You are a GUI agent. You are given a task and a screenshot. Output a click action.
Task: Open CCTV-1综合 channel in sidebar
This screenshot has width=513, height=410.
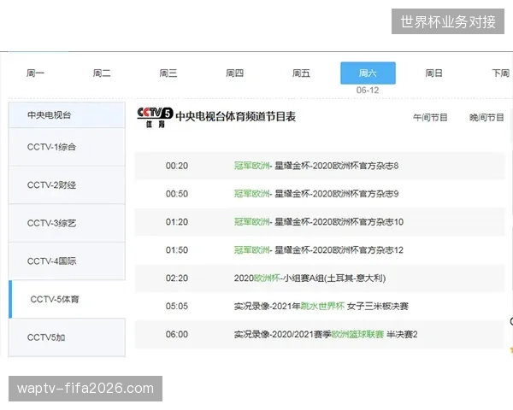tap(67, 147)
